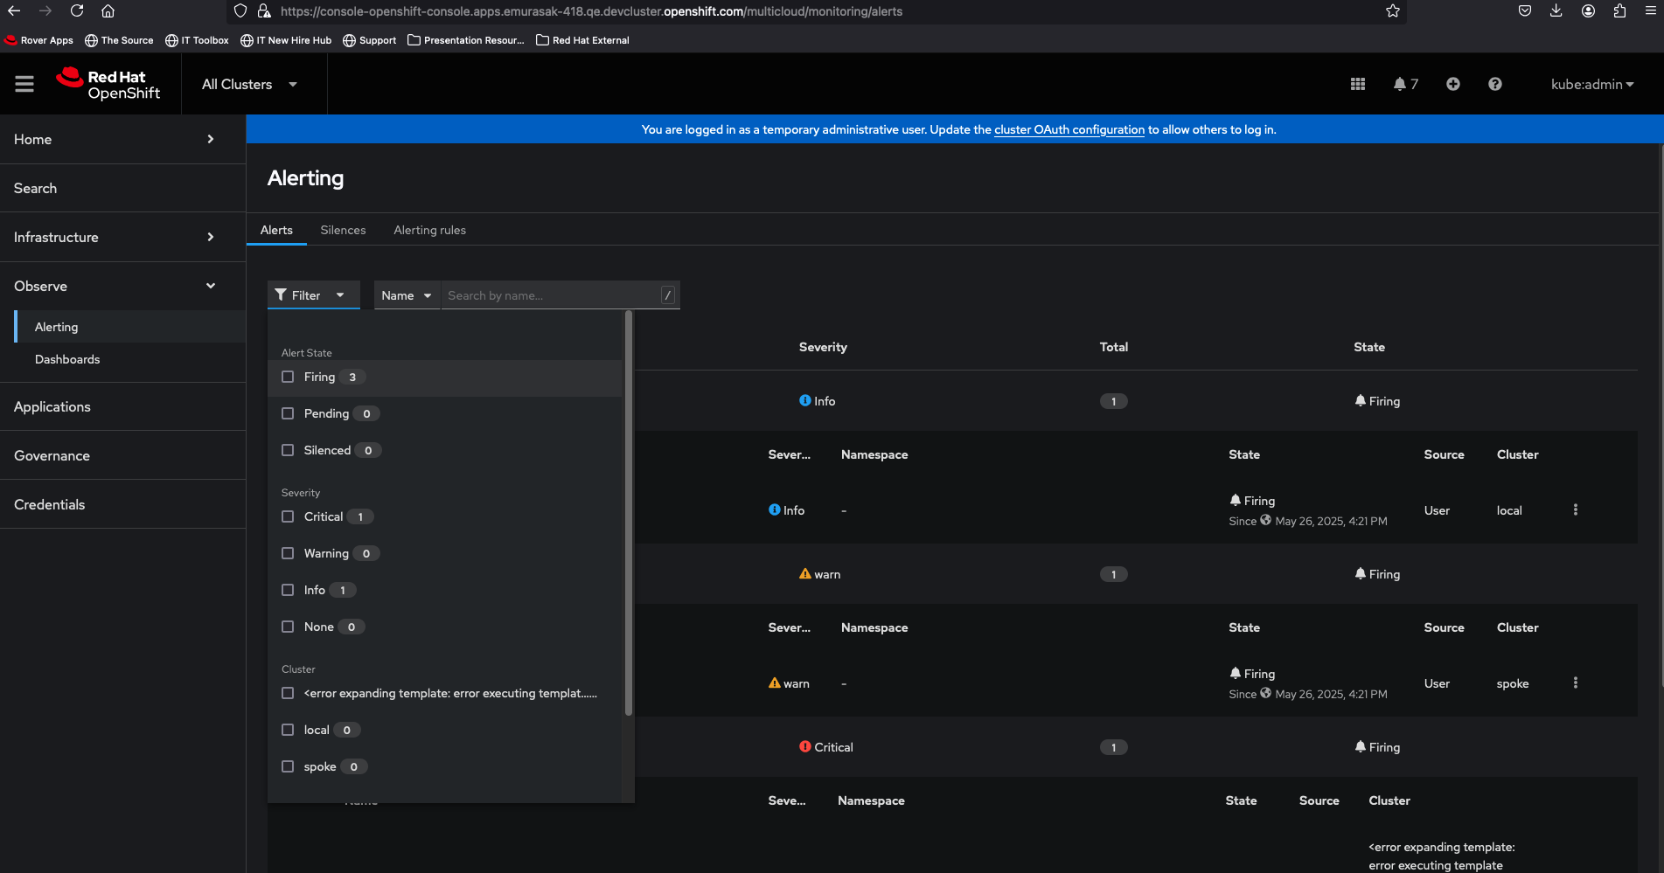Click the slash shortcut hint in search
The image size is (1664, 873).
point(668,295)
